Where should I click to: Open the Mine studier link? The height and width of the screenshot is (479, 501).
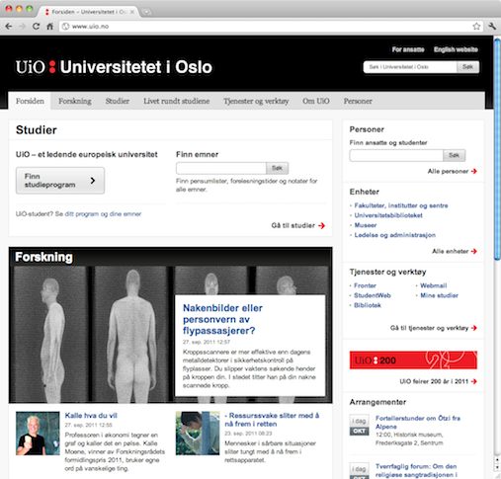click(x=439, y=295)
